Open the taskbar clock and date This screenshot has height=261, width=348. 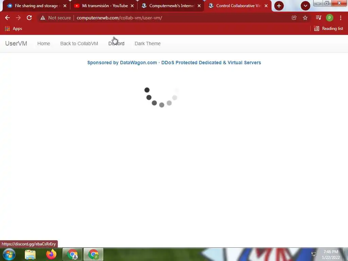point(331,255)
